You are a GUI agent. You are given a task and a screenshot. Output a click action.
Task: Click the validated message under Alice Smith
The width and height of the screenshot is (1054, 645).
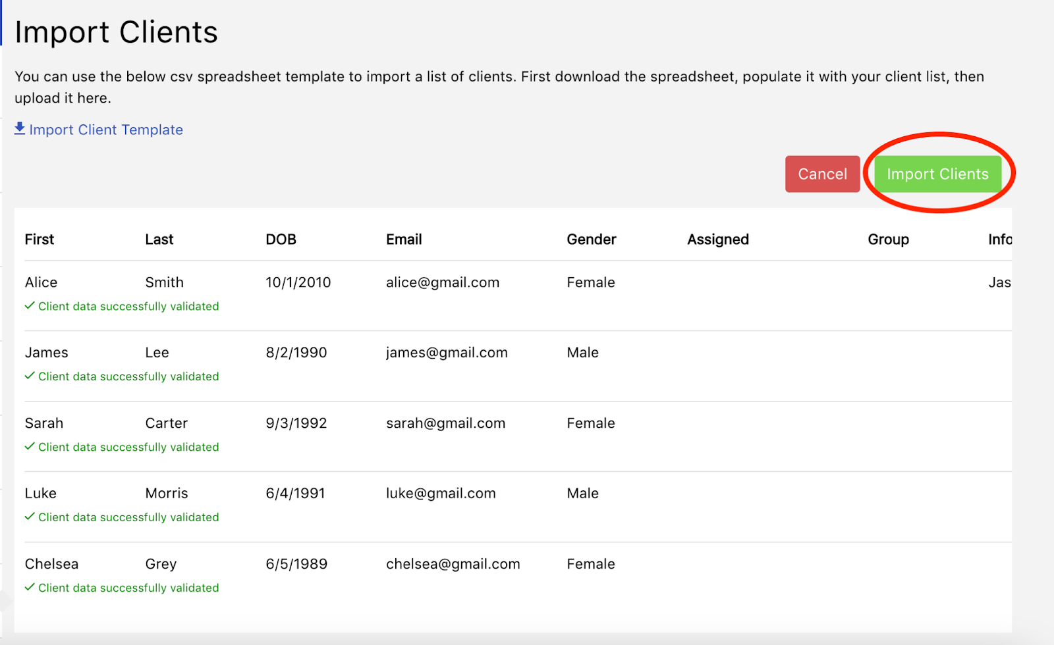tap(128, 306)
